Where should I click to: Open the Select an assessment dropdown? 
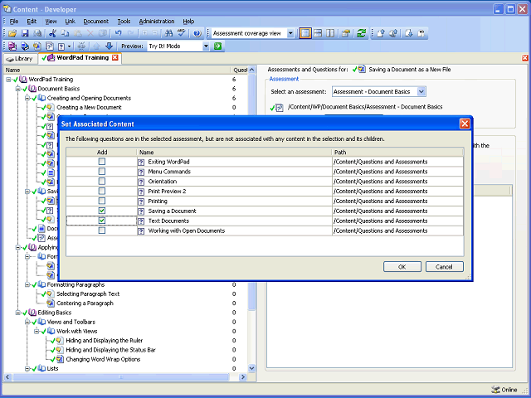click(422, 91)
